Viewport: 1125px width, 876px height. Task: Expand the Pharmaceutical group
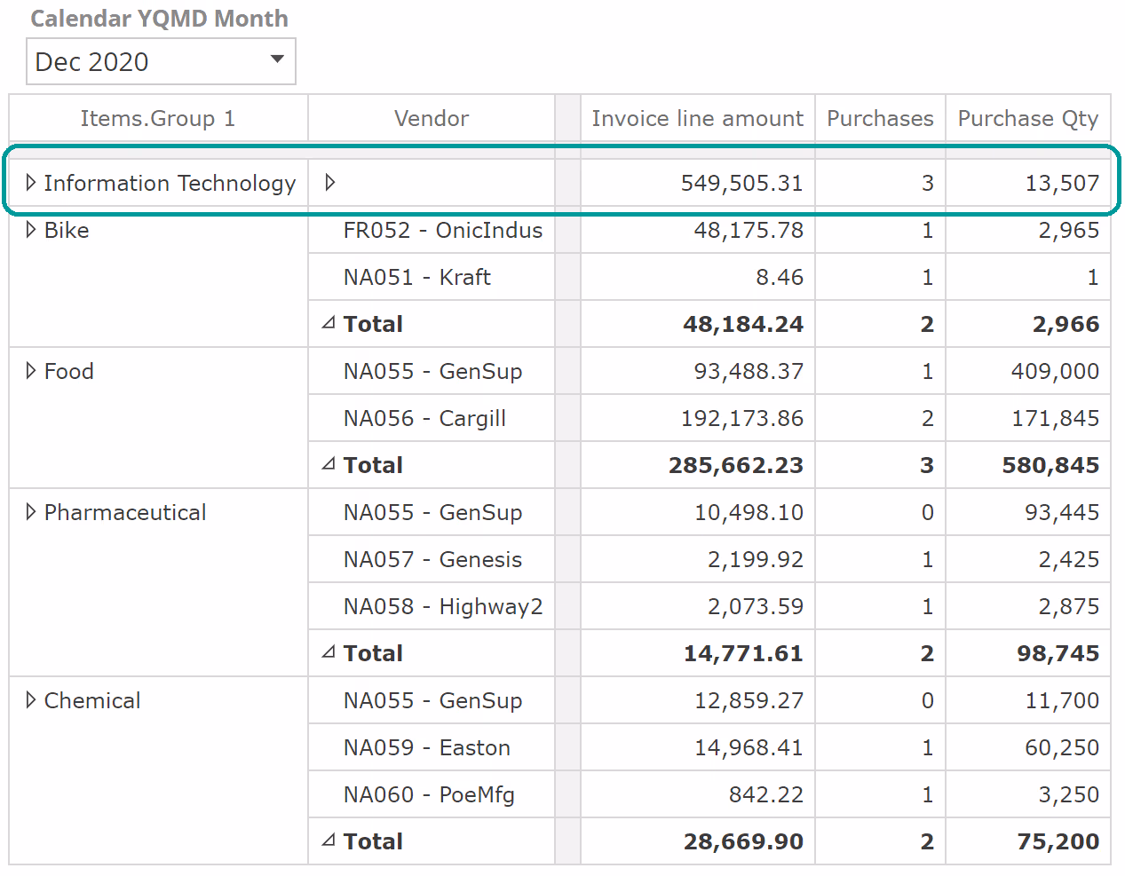click(31, 512)
